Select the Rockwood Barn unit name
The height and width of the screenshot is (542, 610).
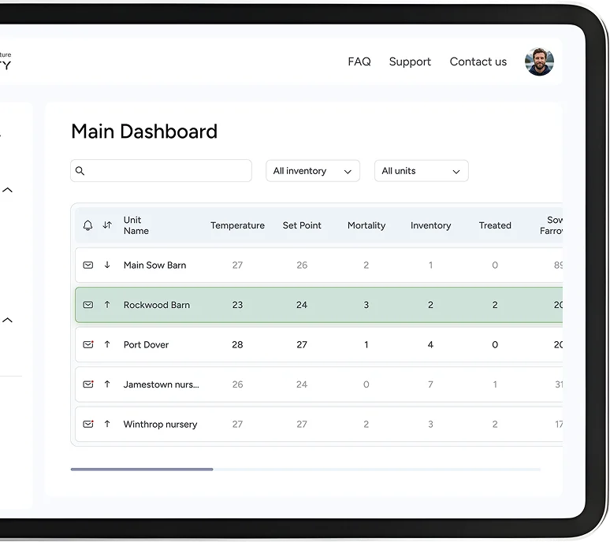[157, 305]
